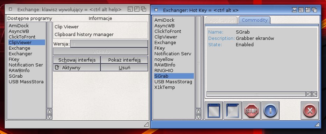Click the right arrow of Commodity info scrollbar
The image size is (326, 134).
click(314, 94)
